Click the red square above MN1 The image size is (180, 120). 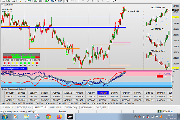[37, 63]
